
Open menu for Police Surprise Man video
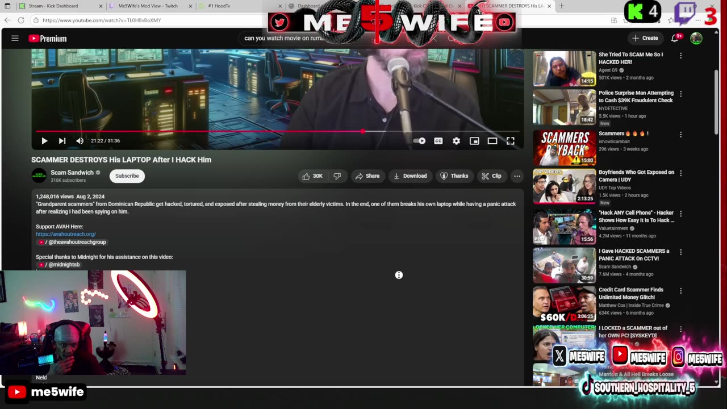680,94
